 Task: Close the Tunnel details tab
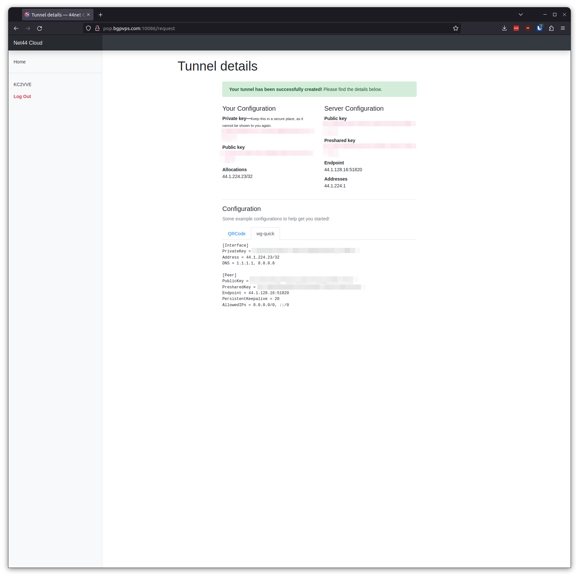pyautogui.click(x=88, y=15)
